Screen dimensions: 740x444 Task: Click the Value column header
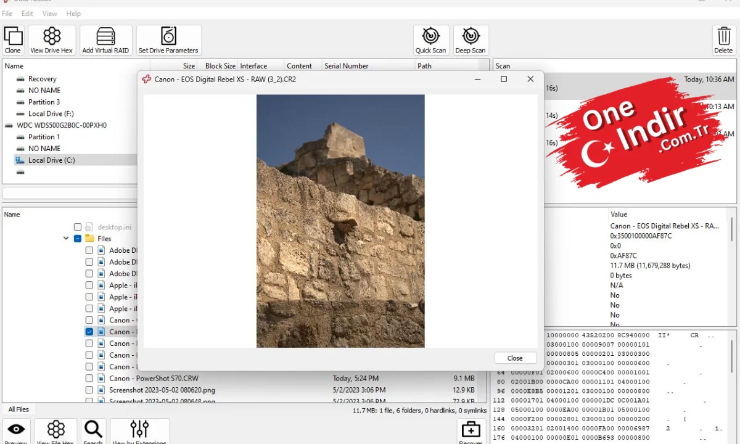point(619,215)
